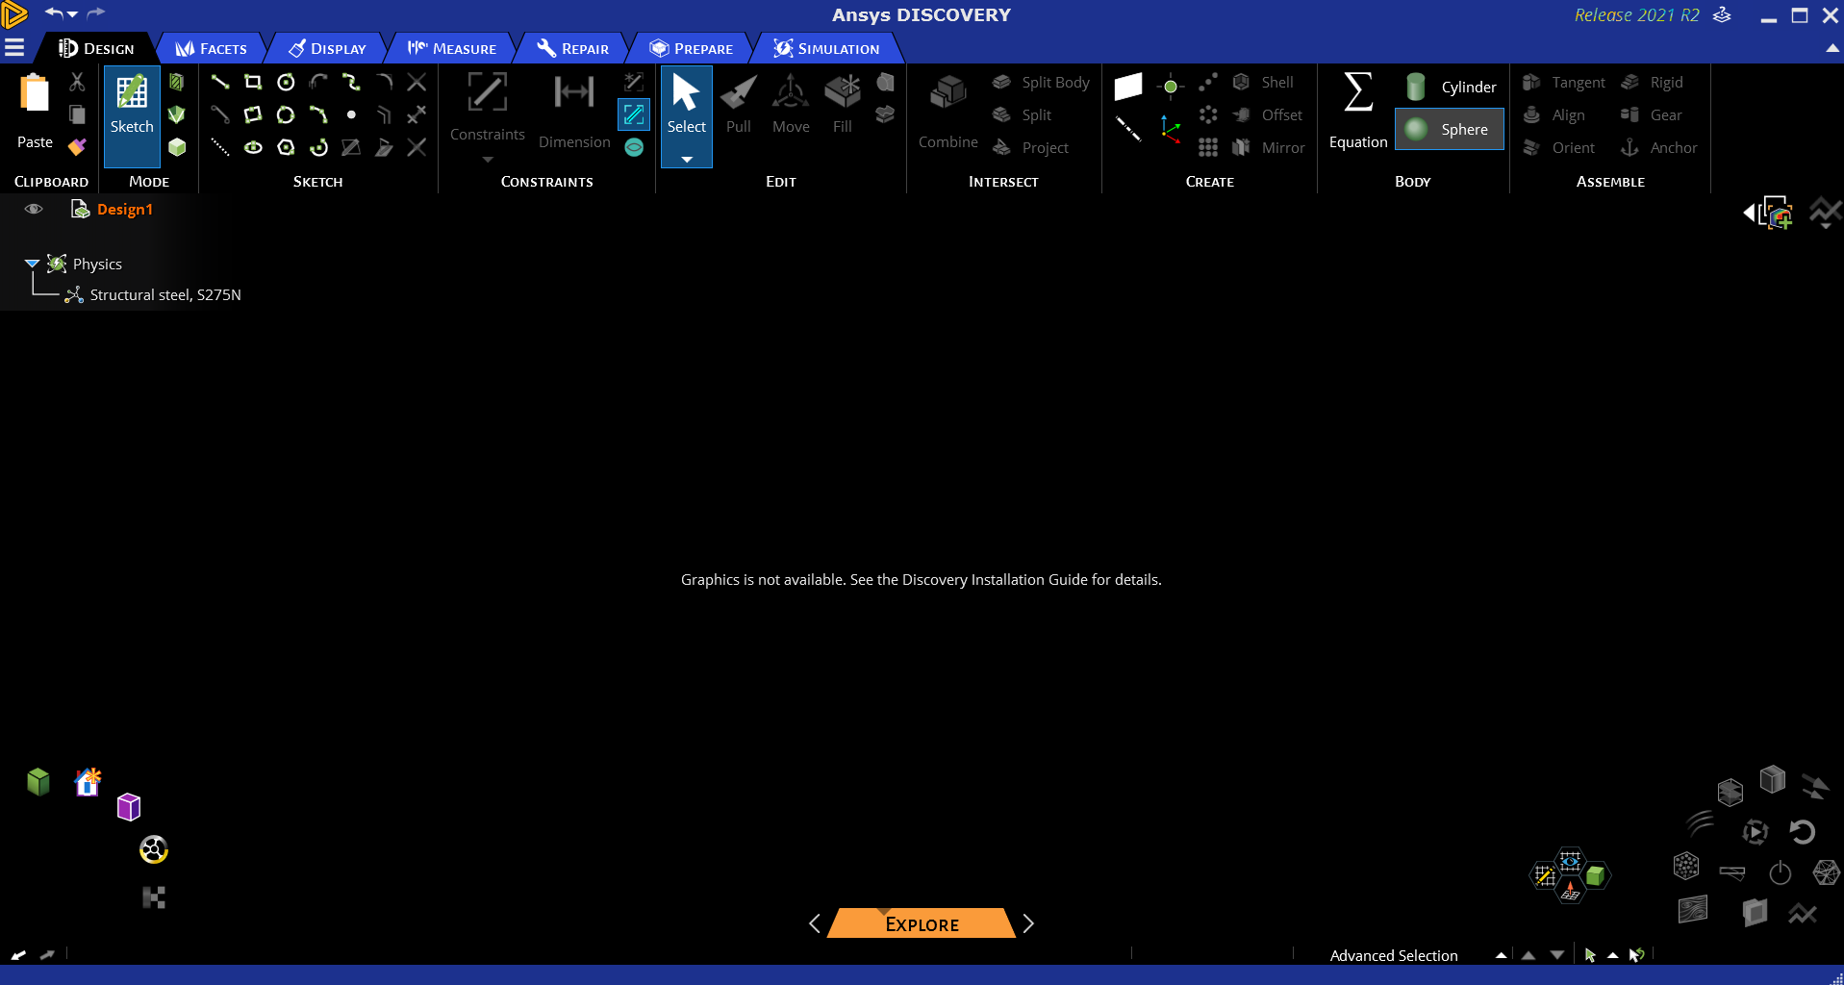Open the selection filter dropdown in status bar
The width and height of the screenshot is (1844, 985).
click(1612, 955)
